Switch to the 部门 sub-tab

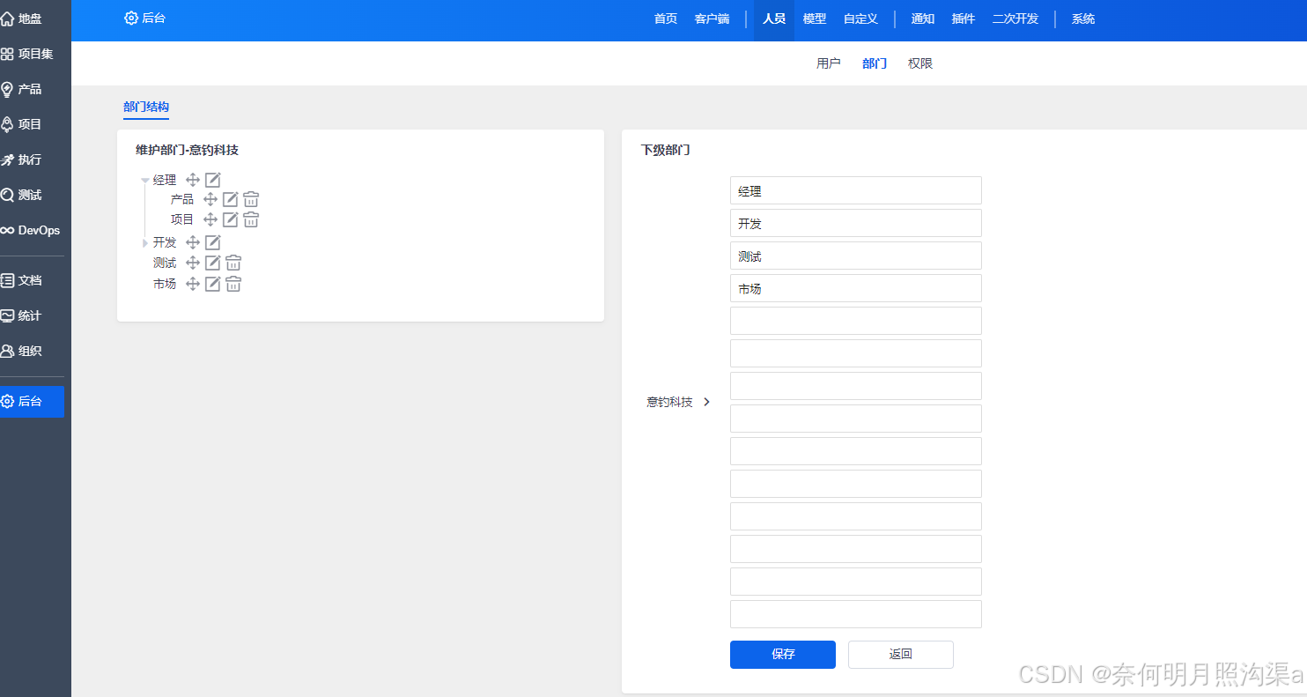tap(875, 63)
